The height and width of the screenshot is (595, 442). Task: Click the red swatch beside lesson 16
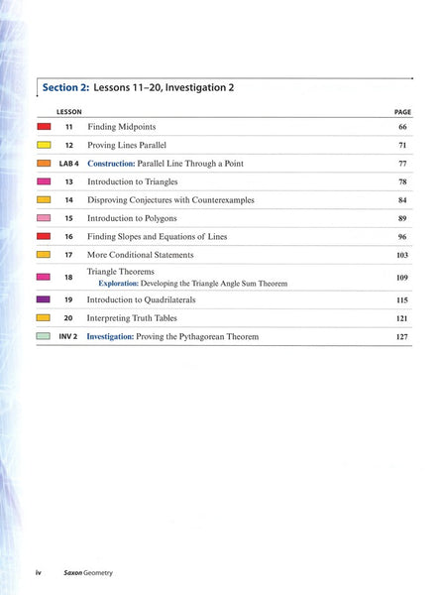click(44, 236)
